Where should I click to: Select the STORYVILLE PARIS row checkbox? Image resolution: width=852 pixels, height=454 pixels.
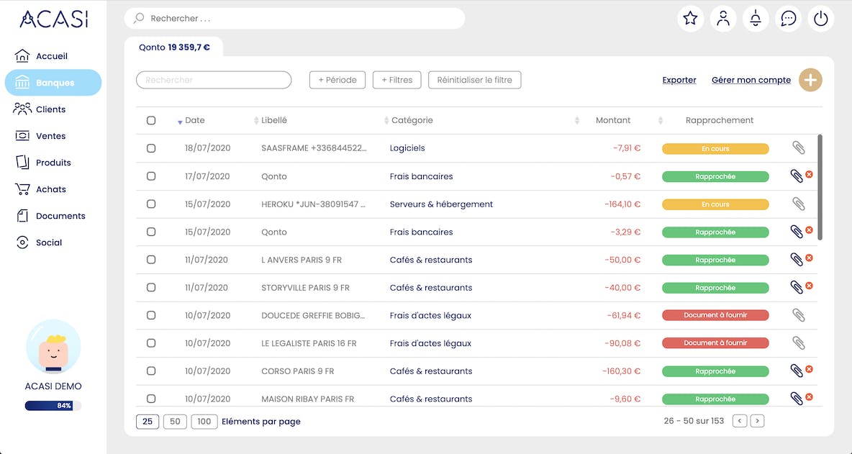point(151,288)
